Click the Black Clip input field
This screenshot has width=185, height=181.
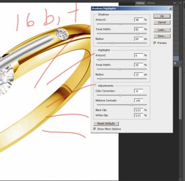tap(138, 110)
